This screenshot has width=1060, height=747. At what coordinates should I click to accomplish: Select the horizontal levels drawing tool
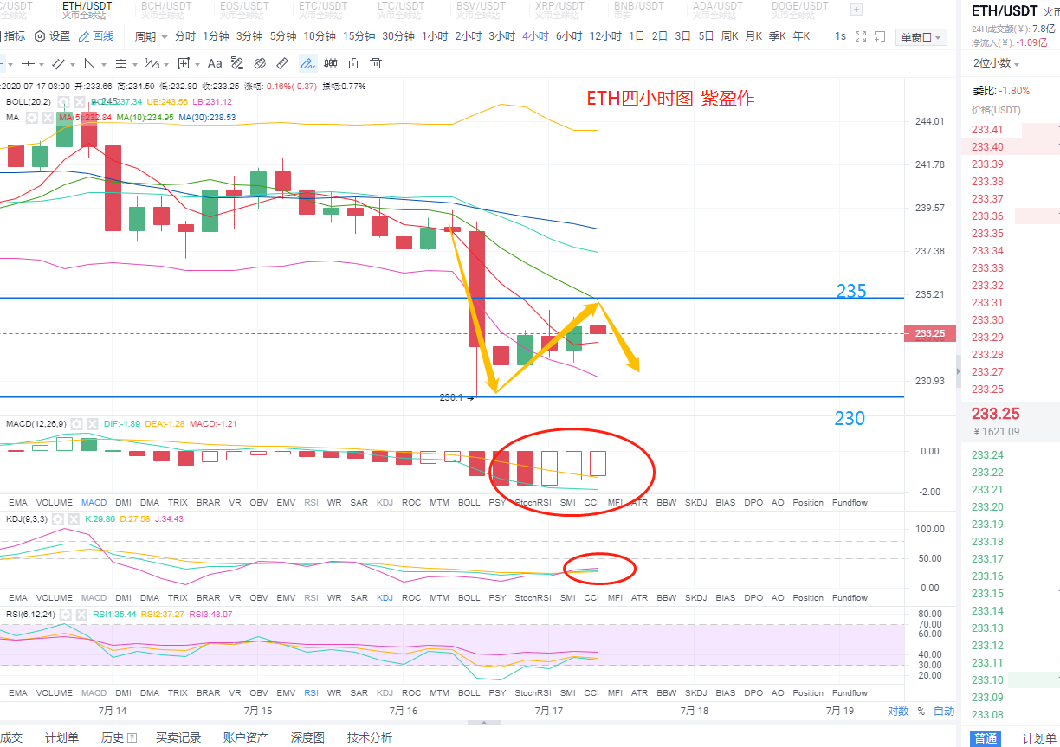pyautogui.click(x=120, y=63)
